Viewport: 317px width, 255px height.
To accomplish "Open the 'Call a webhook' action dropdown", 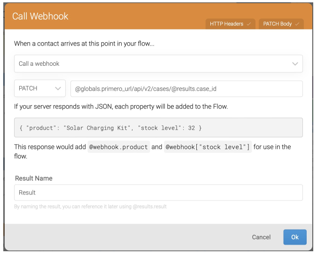I will click(158, 63).
